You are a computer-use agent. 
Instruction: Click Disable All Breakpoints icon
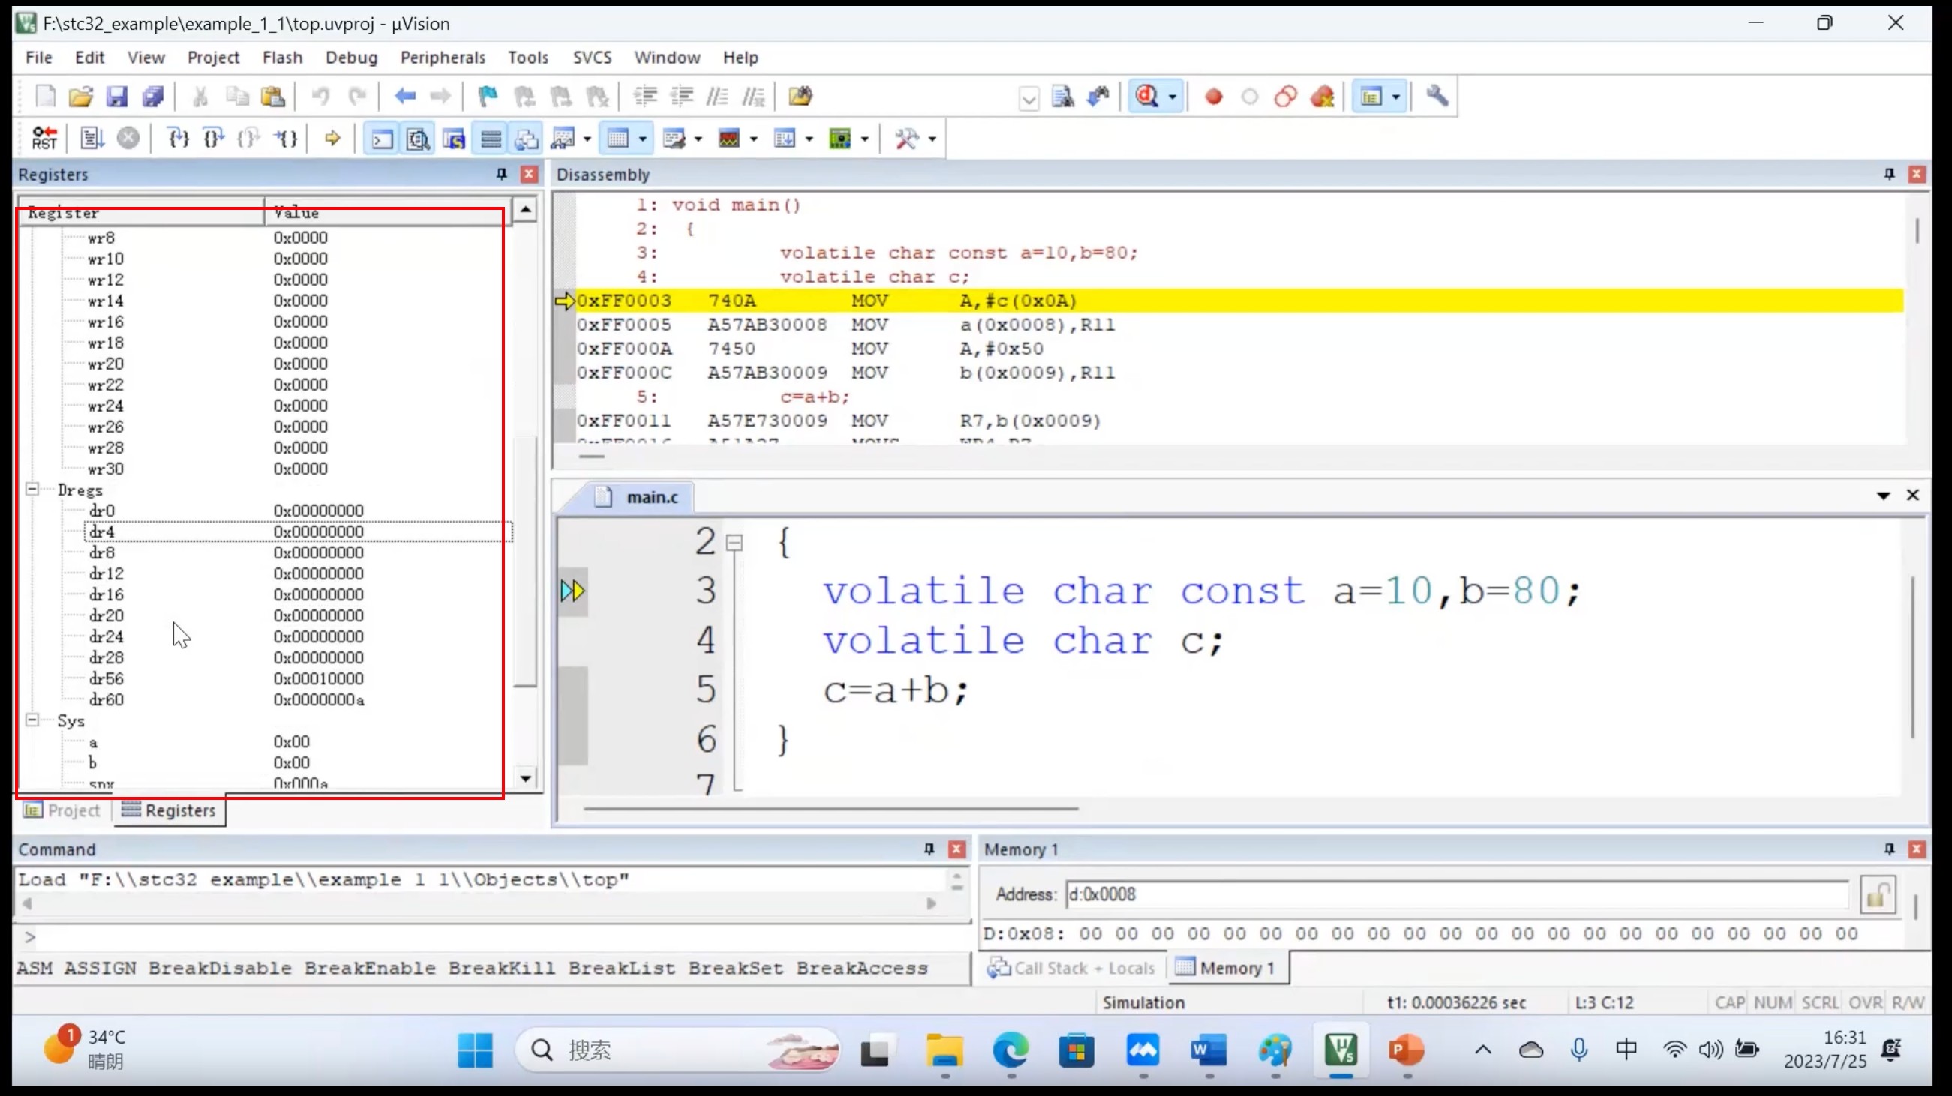(x=1285, y=97)
